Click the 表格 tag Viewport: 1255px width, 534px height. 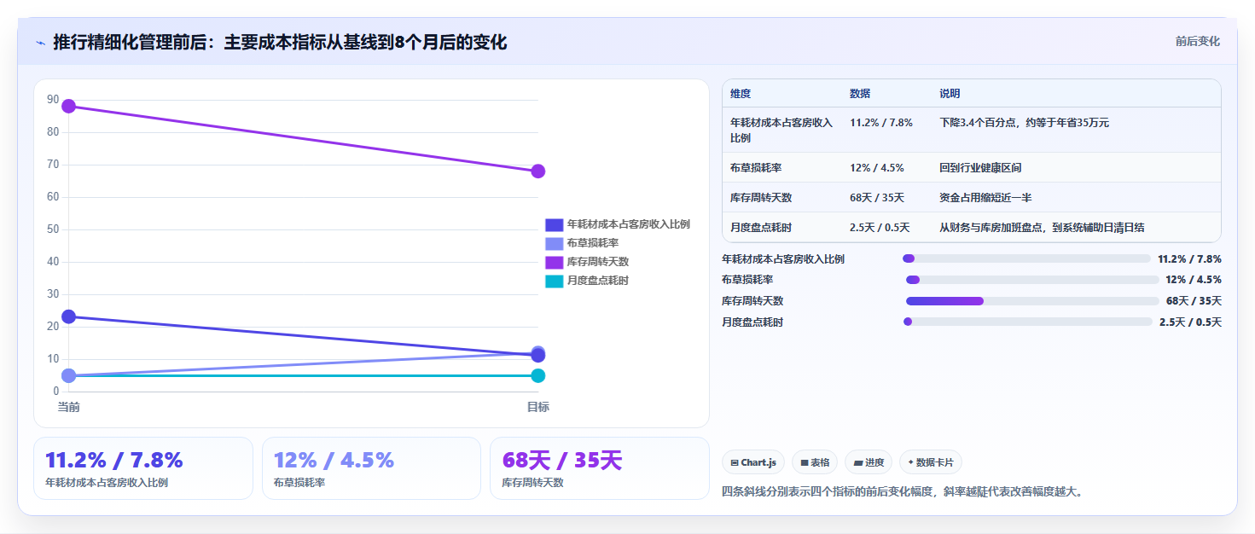[815, 462]
